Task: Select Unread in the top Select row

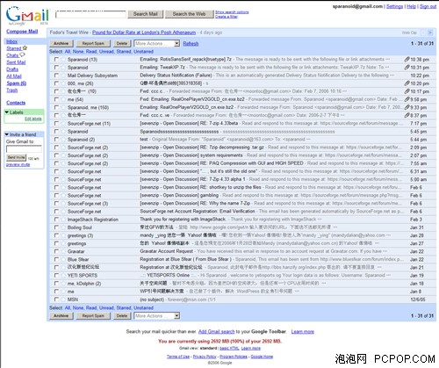Action: pyautogui.click(x=106, y=52)
